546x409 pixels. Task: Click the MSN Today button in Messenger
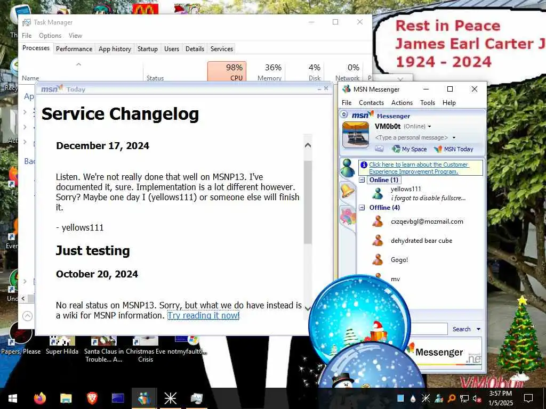[x=453, y=149]
